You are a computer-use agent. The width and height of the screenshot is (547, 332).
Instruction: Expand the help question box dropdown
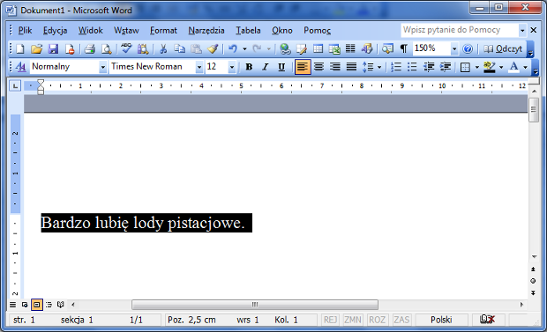point(522,30)
